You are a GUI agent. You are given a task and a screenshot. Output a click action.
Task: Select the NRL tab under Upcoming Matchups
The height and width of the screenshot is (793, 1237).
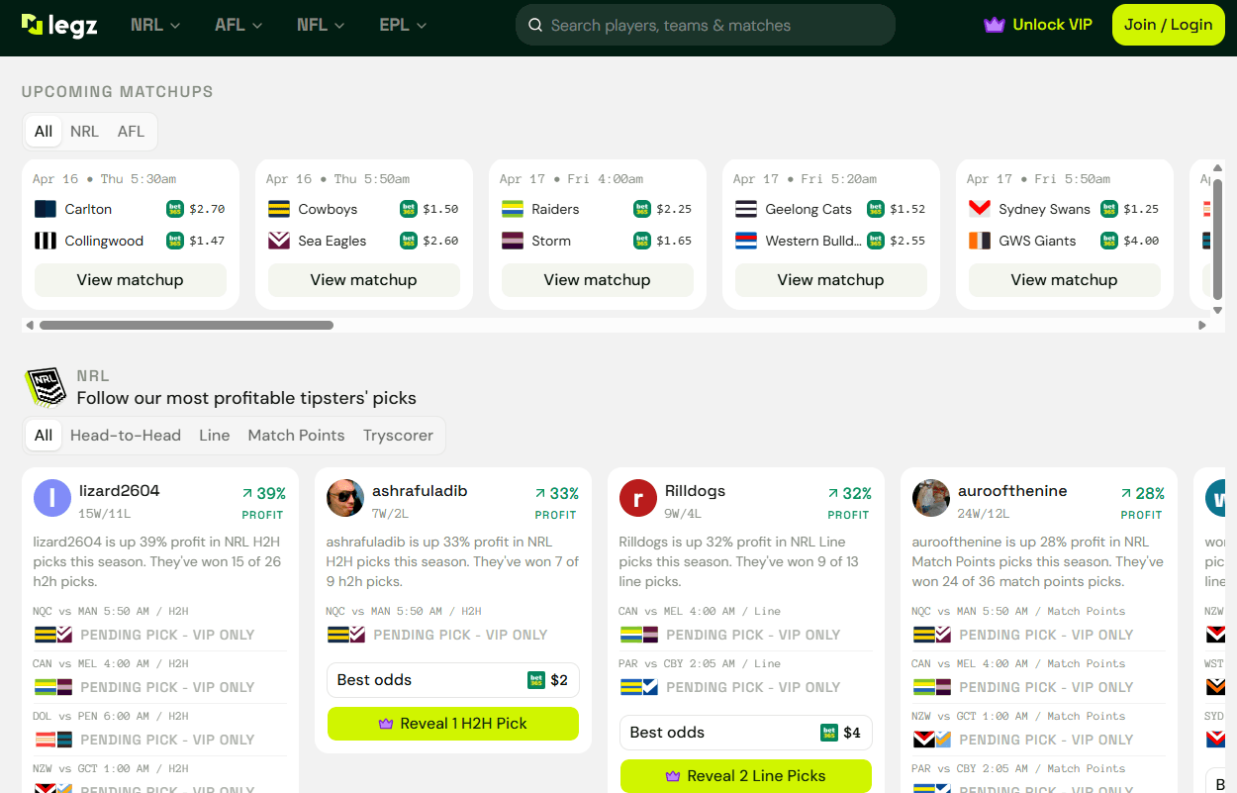pos(84,131)
